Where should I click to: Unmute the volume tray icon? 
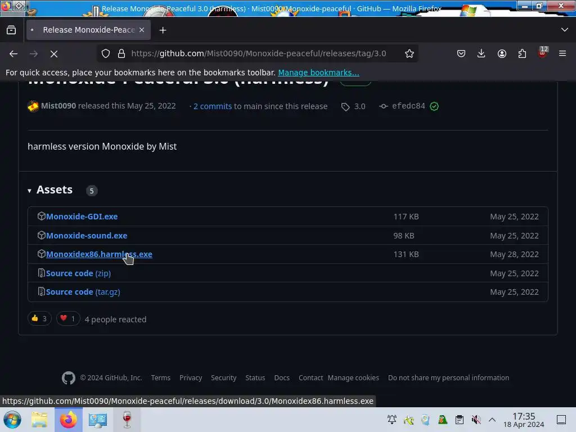[476, 420]
